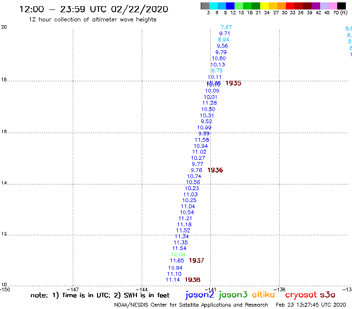The image size is (352, 309).
Task: Click the dark red 1935 time label
Action: pyautogui.click(x=234, y=83)
